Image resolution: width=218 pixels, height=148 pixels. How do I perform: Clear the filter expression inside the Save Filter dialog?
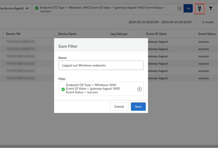point(140,89)
